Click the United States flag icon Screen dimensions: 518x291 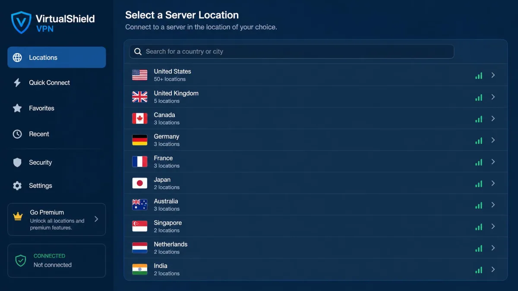(140, 75)
